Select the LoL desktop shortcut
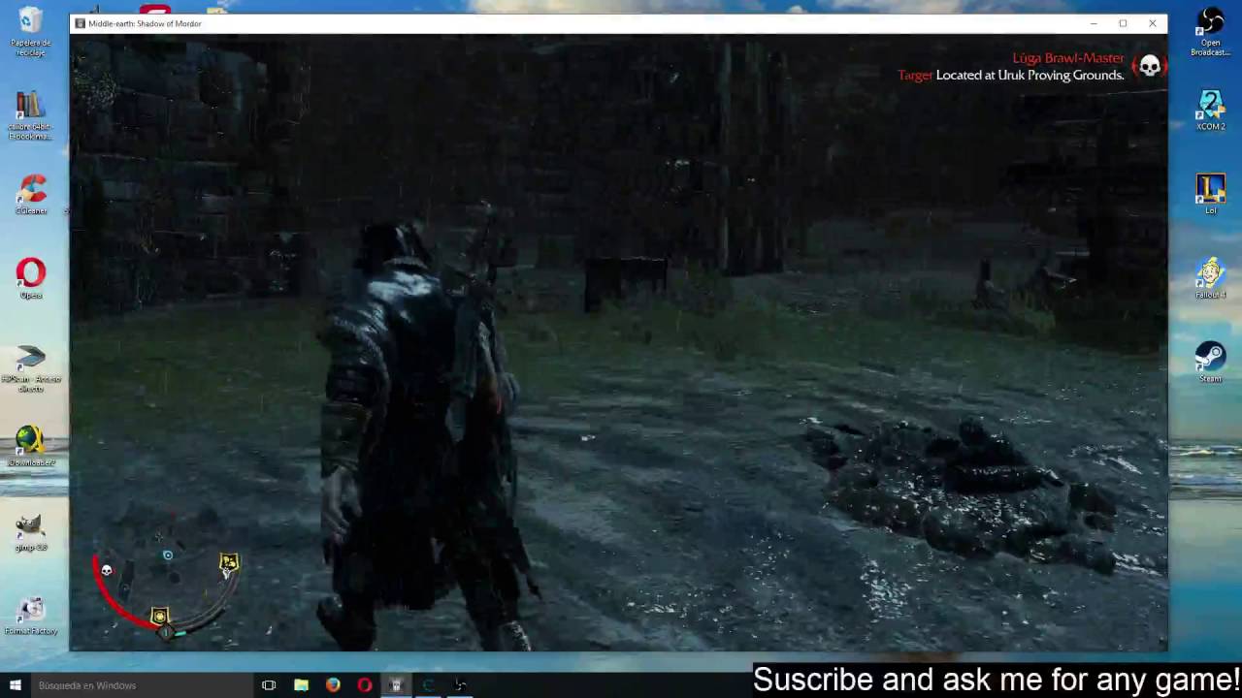 click(x=1210, y=194)
